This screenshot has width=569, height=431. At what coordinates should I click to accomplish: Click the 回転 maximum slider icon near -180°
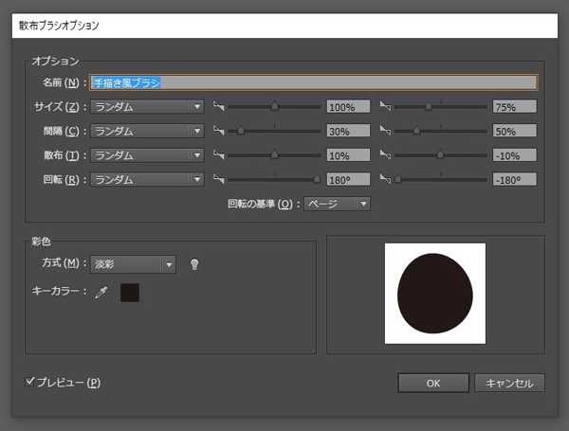click(385, 179)
